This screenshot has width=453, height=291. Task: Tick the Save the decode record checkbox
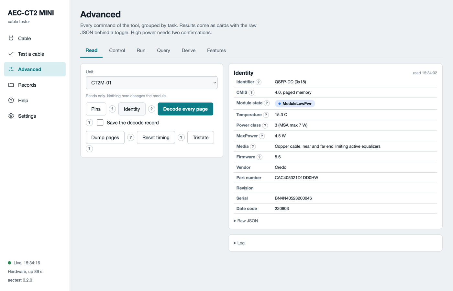(x=100, y=123)
